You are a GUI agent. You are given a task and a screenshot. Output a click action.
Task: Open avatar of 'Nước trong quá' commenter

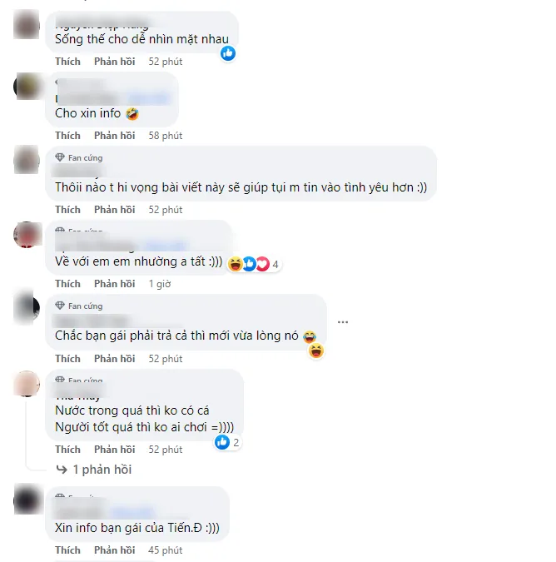[27, 384]
